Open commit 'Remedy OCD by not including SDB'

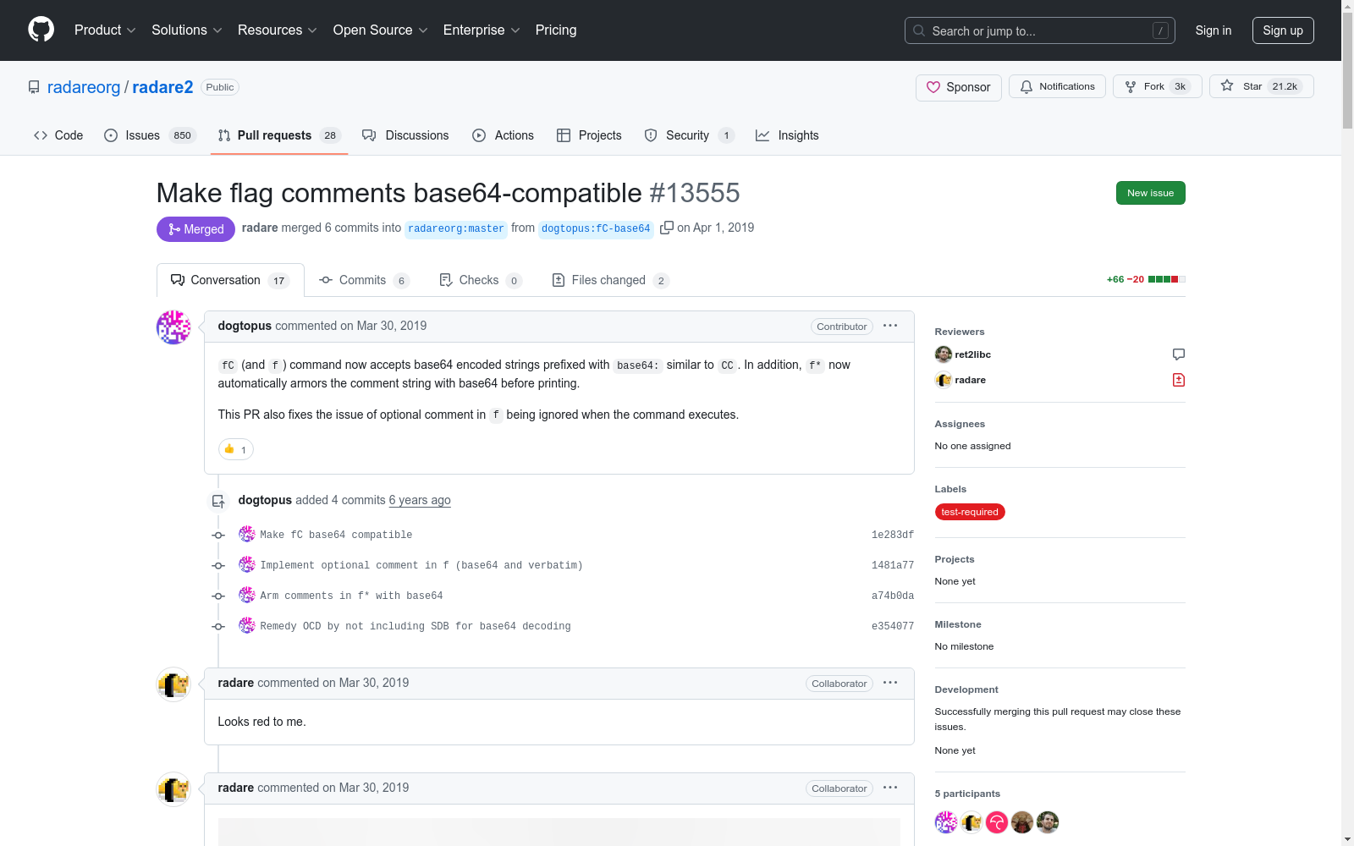[x=416, y=626]
